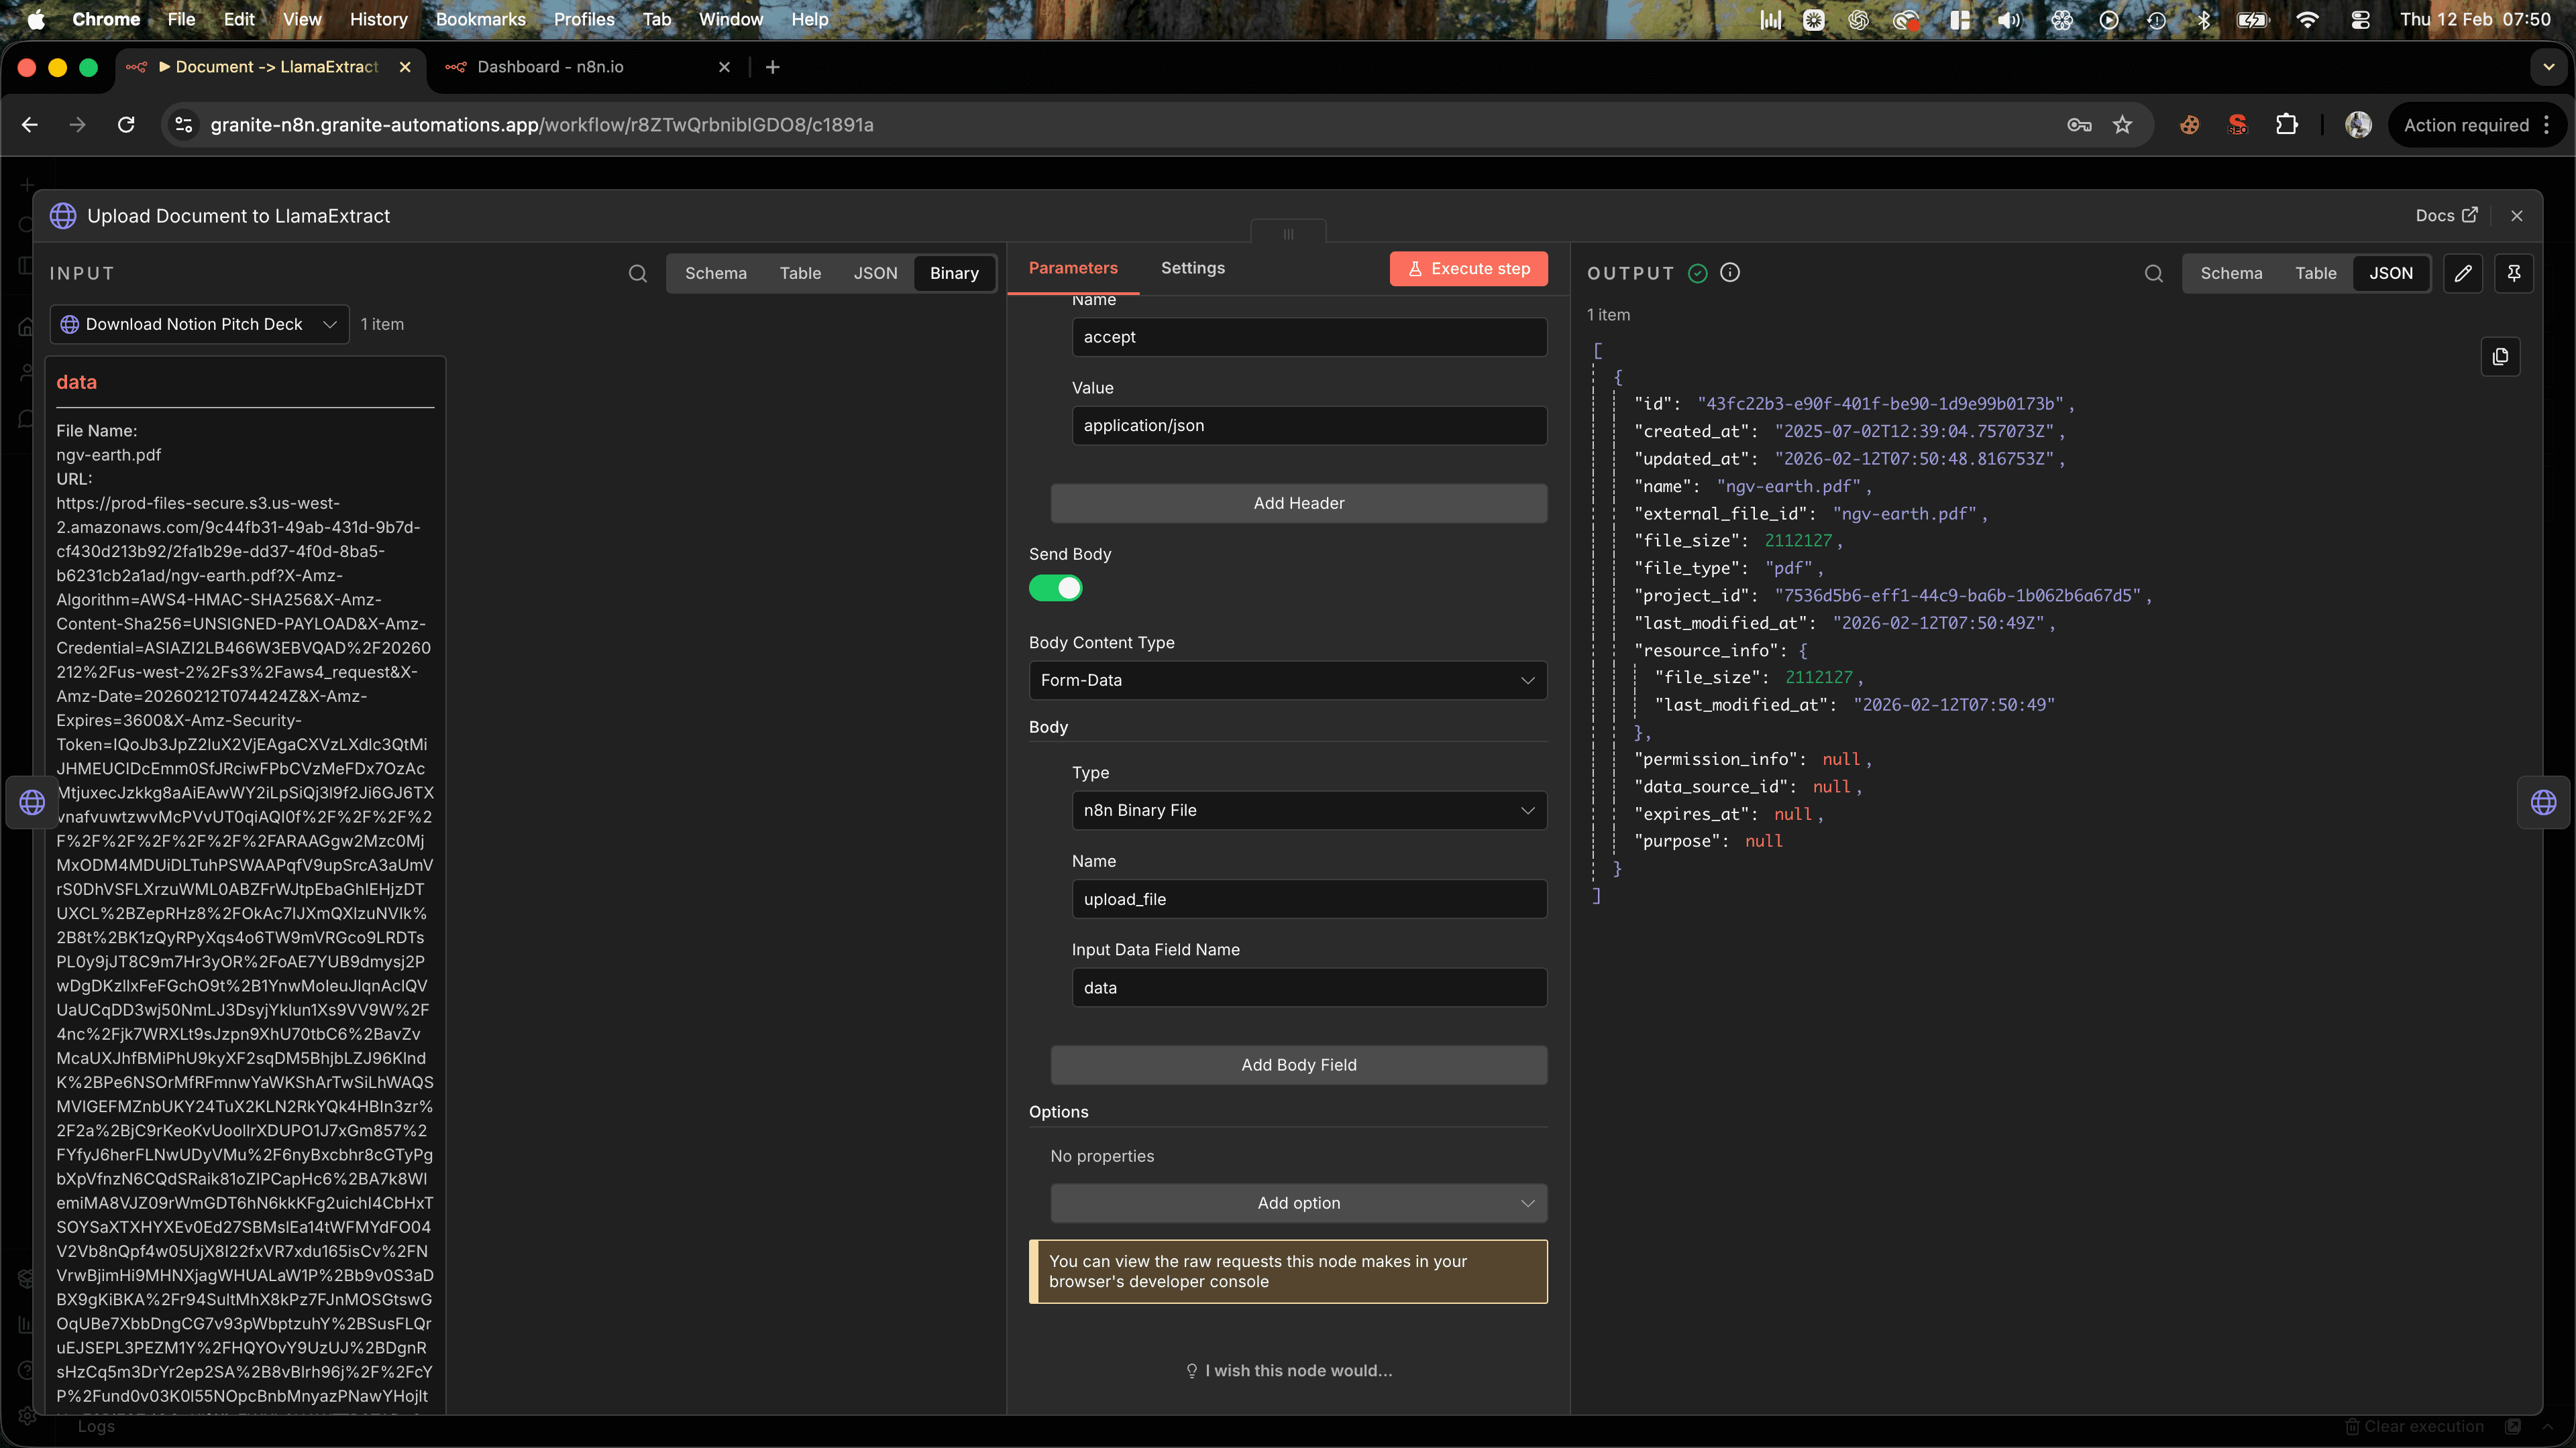
Task: Click the input panel search icon
Action: pyautogui.click(x=637, y=274)
